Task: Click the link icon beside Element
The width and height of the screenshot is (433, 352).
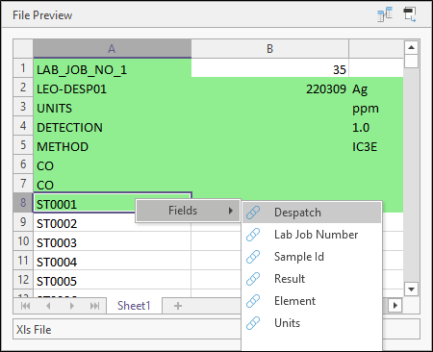Action: tap(253, 301)
